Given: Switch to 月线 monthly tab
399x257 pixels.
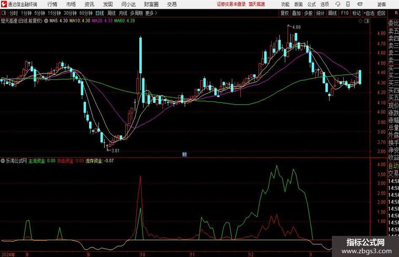Looking at the screenshot, I should pyautogui.click(x=123, y=13).
